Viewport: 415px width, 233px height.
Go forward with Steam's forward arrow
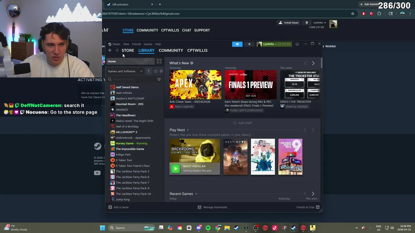tap(117, 50)
